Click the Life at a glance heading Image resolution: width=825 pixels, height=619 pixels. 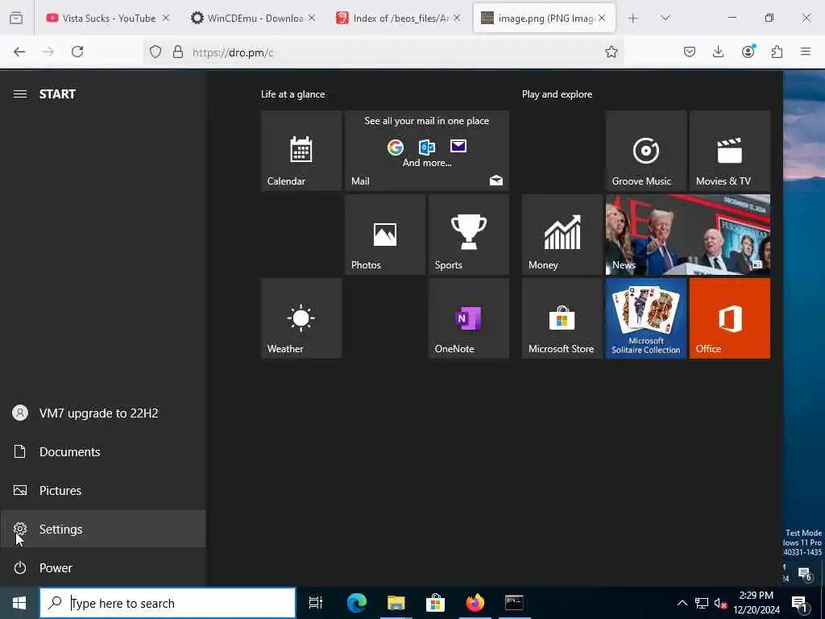[x=293, y=94]
